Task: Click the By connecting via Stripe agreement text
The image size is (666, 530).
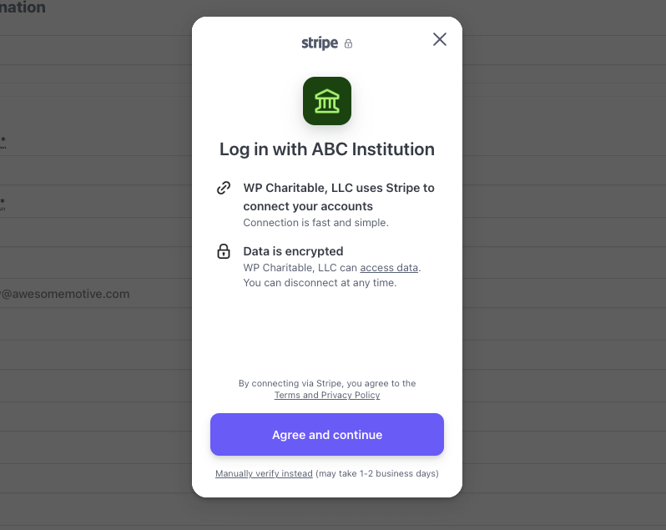Action: pos(327,383)
